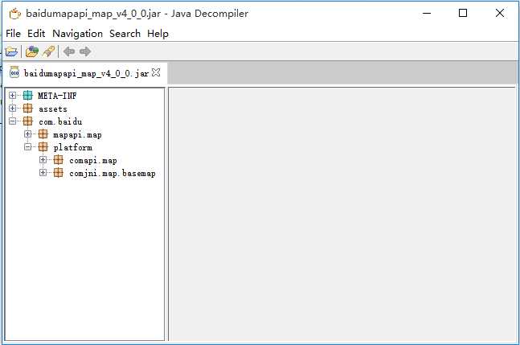Click the jar file icon in tab
Image resolution: width=520 pixels, height=345 pixels.
(14, 72)
